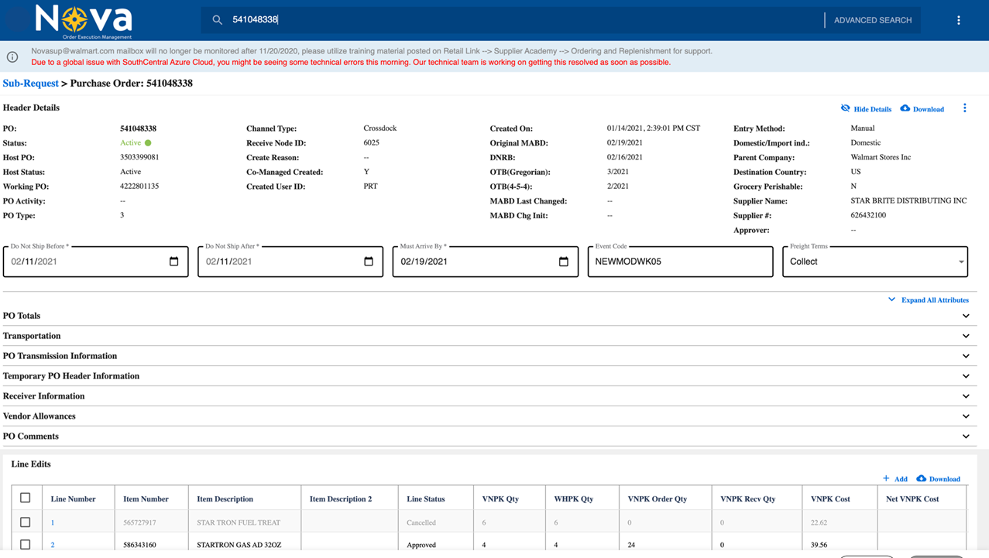Click the Item Number column header
Image resolution: width=989 pixels, height=558 pixels.
146,499
